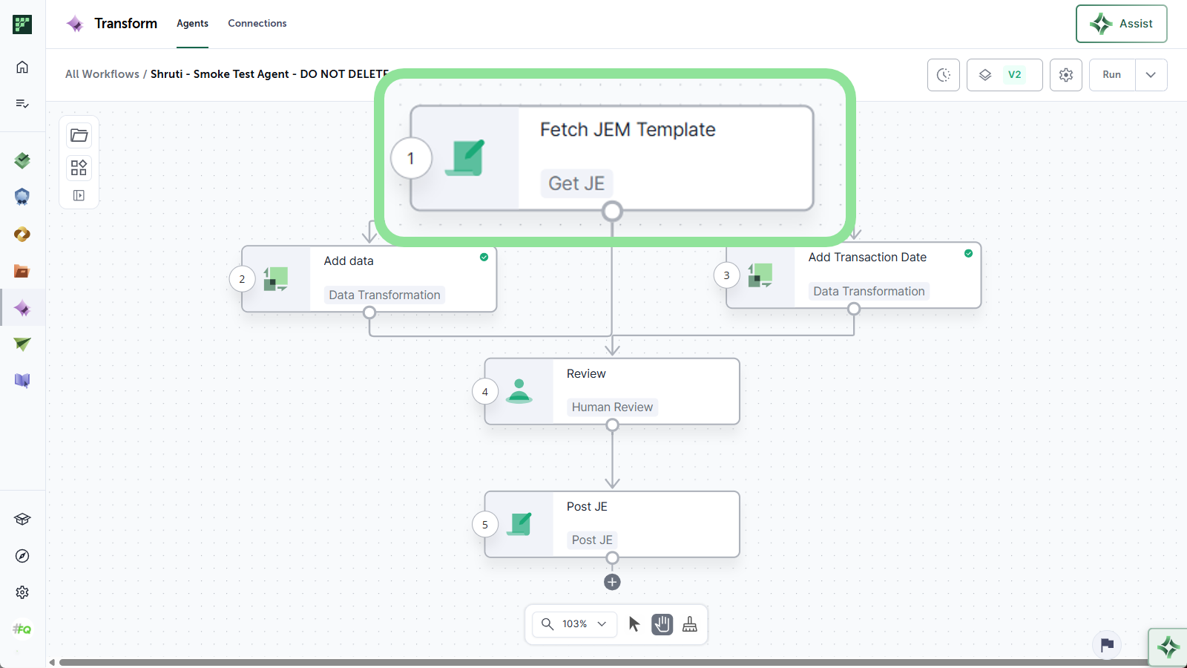Click the Post JE tag label
The height and width of the screenshot is (668, 1187).
592,540
